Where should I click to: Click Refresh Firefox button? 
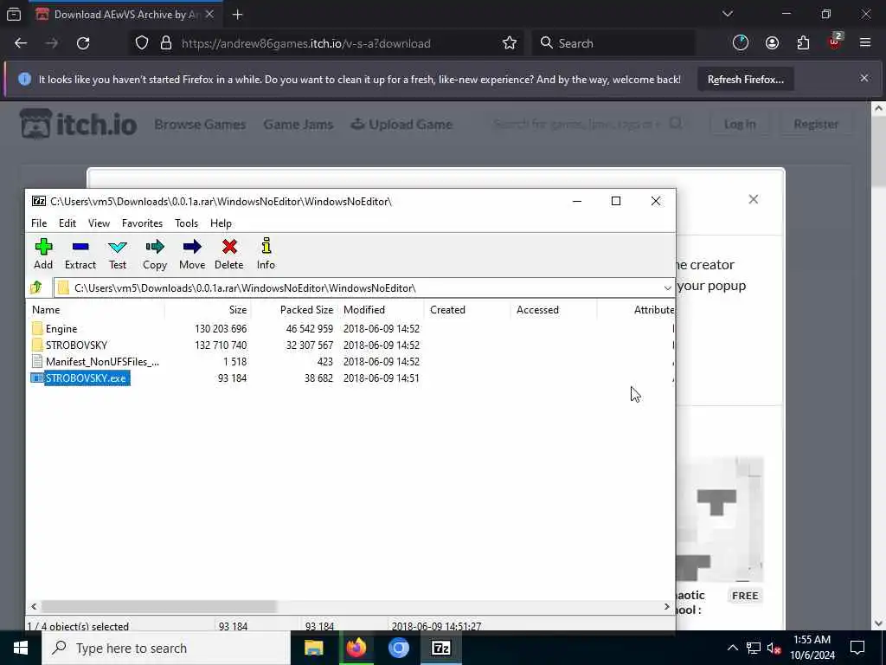pos(745,80)
